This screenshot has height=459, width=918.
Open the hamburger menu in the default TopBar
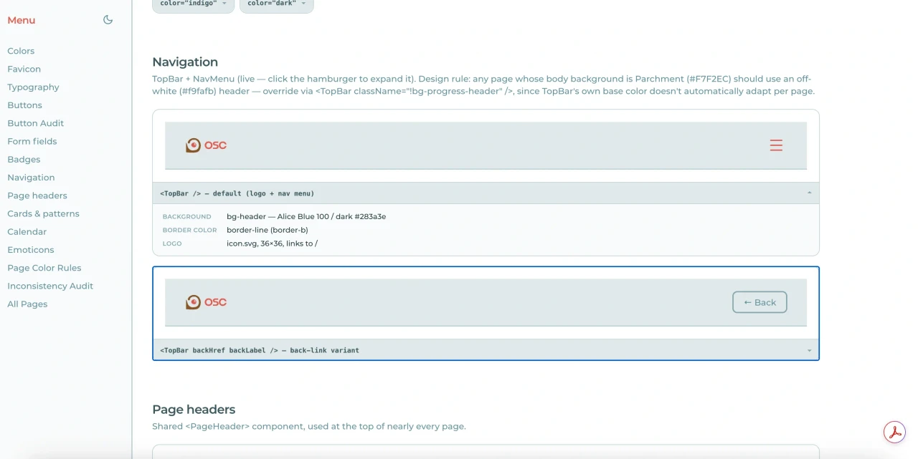point(776,145)
